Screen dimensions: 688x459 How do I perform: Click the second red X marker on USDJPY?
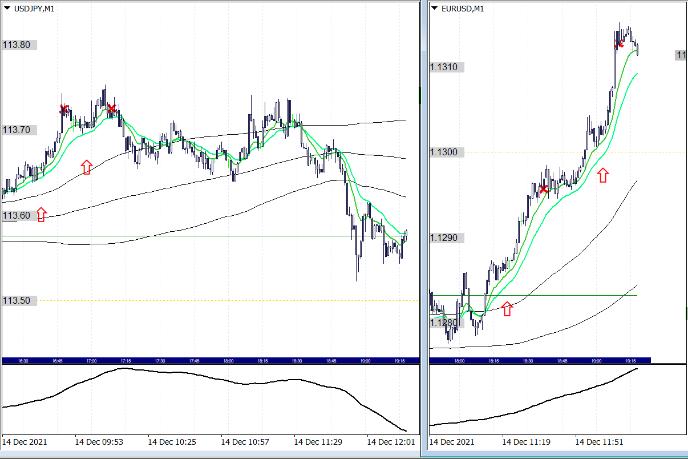112,108
